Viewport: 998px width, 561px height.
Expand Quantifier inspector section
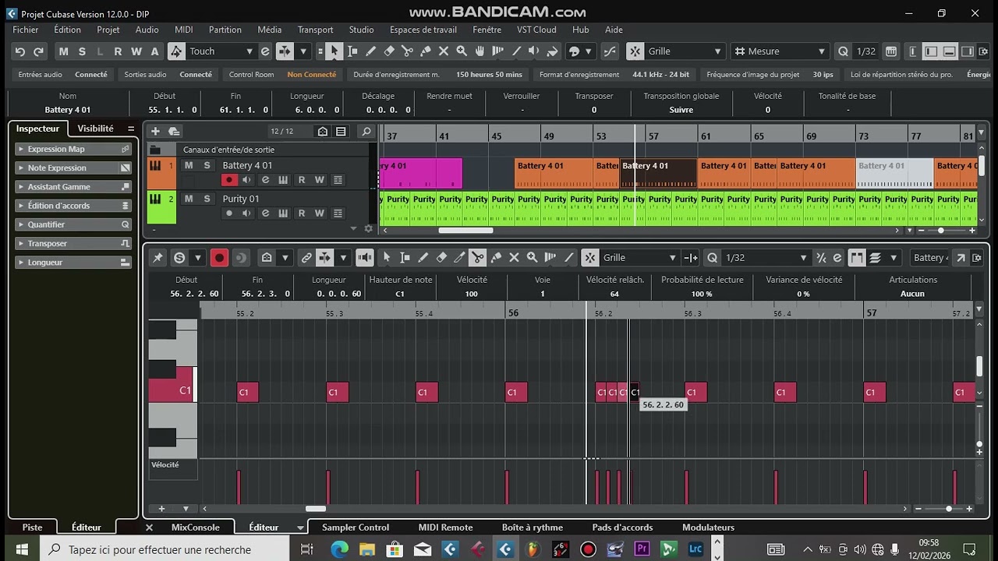click(73, 224)
